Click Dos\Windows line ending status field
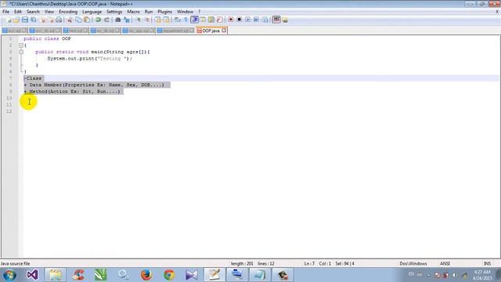 [413, 264]
